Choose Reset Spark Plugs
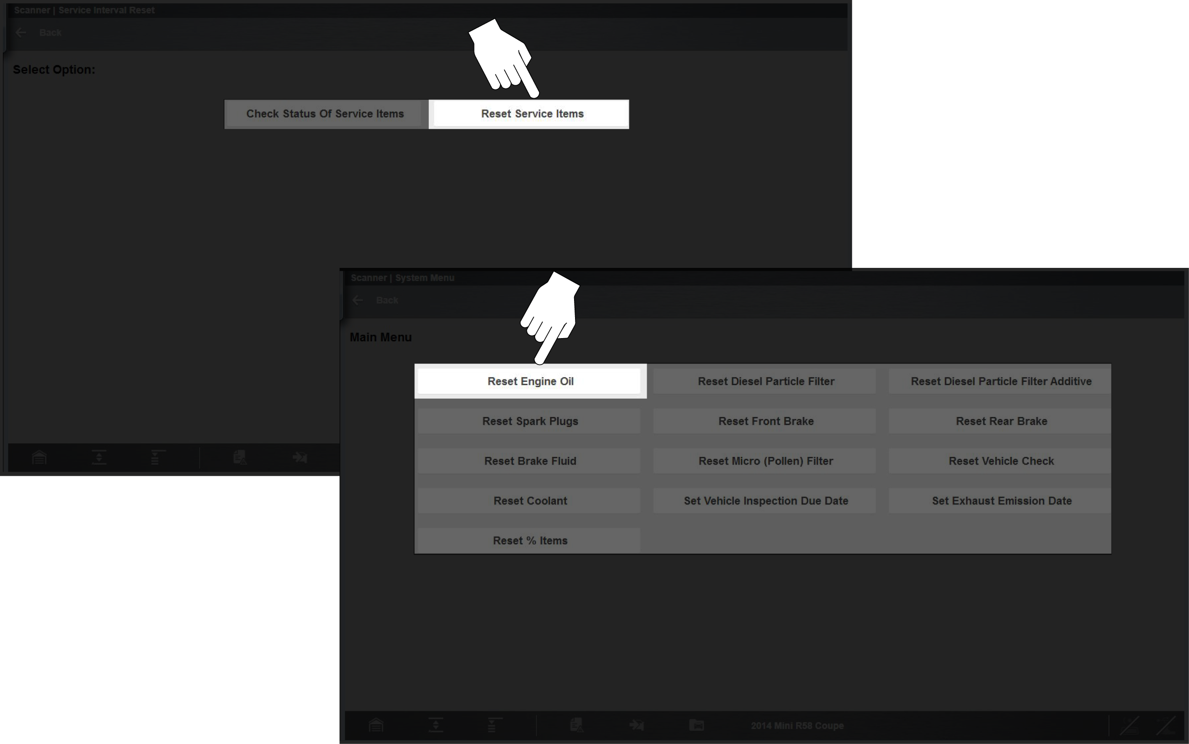The width and height of the screenshot is (1189, 744). (x=530, y=421)
